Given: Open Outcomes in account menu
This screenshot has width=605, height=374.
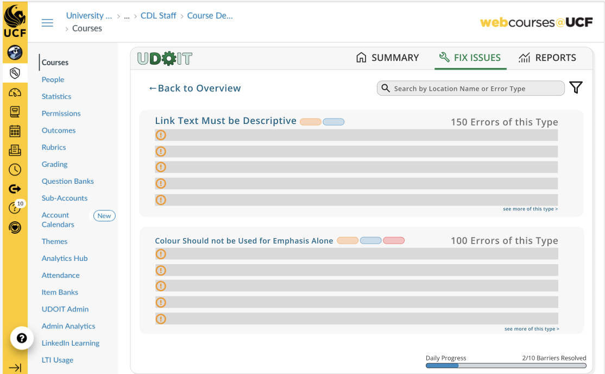Looking at the screenshot, I should pos(59,130).
